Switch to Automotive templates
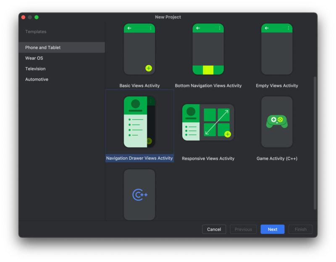The image size is (336, 262). (x=37, y=79)
